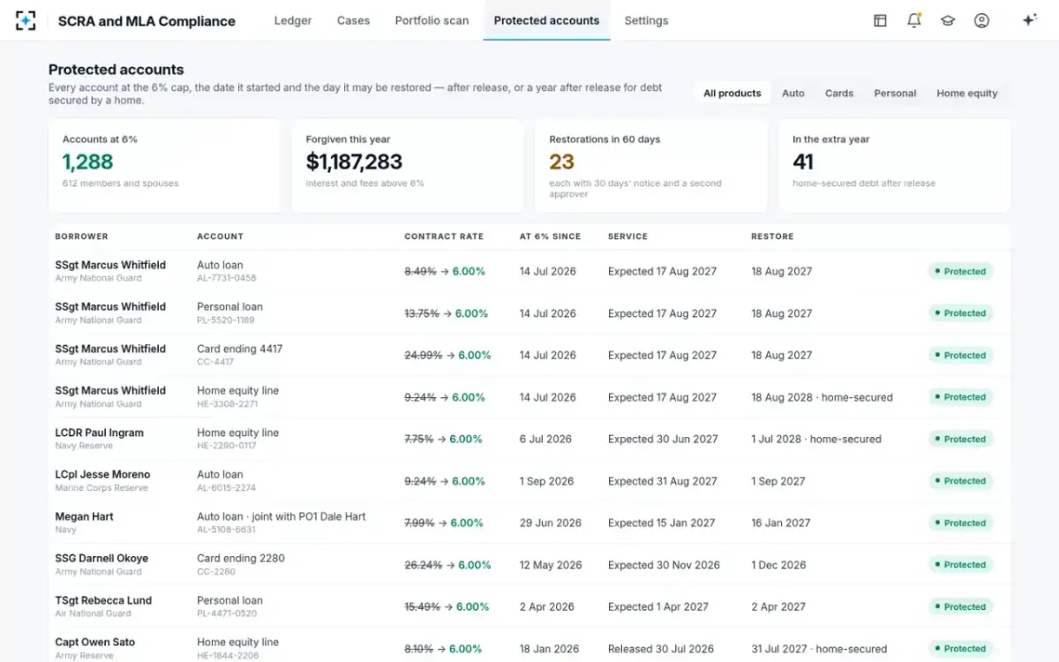Screen dimensions: 1059x662
Task: Open the Cases tab
Action: tap(353, 20)
